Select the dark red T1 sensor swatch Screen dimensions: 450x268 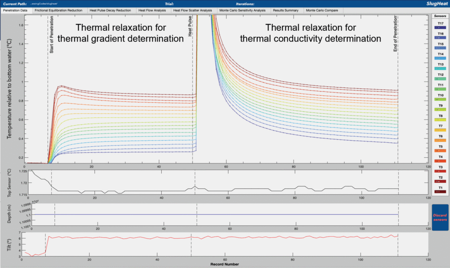point(439,191)
